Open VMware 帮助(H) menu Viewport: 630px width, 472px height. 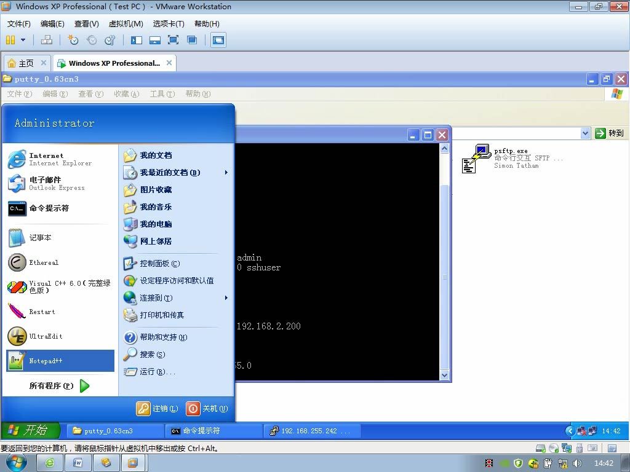coord(207,24)
